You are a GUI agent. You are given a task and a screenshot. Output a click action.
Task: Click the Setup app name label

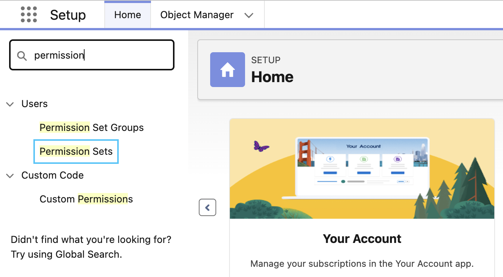click(x=68, y=15)
